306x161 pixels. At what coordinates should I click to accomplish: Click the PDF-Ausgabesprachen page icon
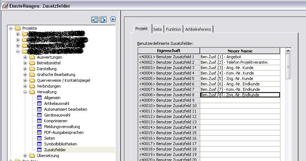[39, 132]
